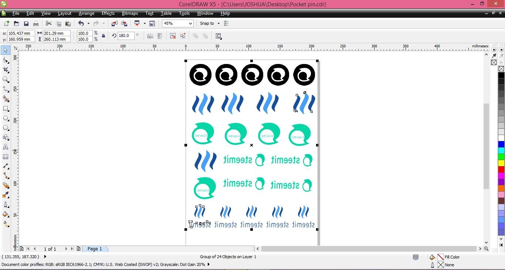Click the no-color swatch in palette

(501, 69)
